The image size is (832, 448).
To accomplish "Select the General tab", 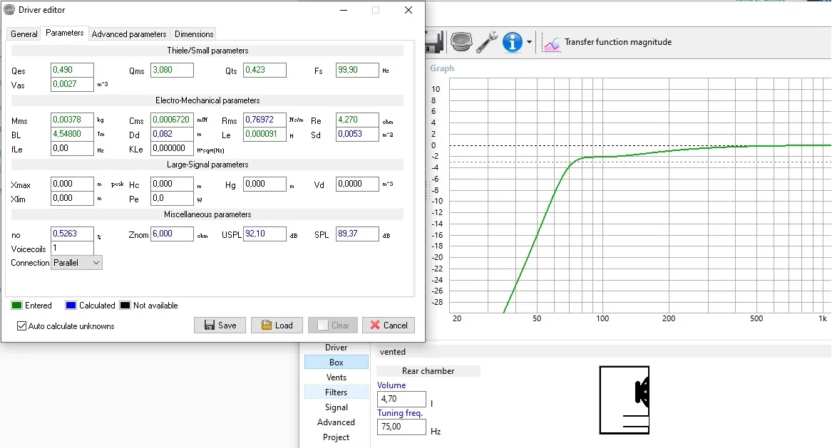I will tap(24, 34).
